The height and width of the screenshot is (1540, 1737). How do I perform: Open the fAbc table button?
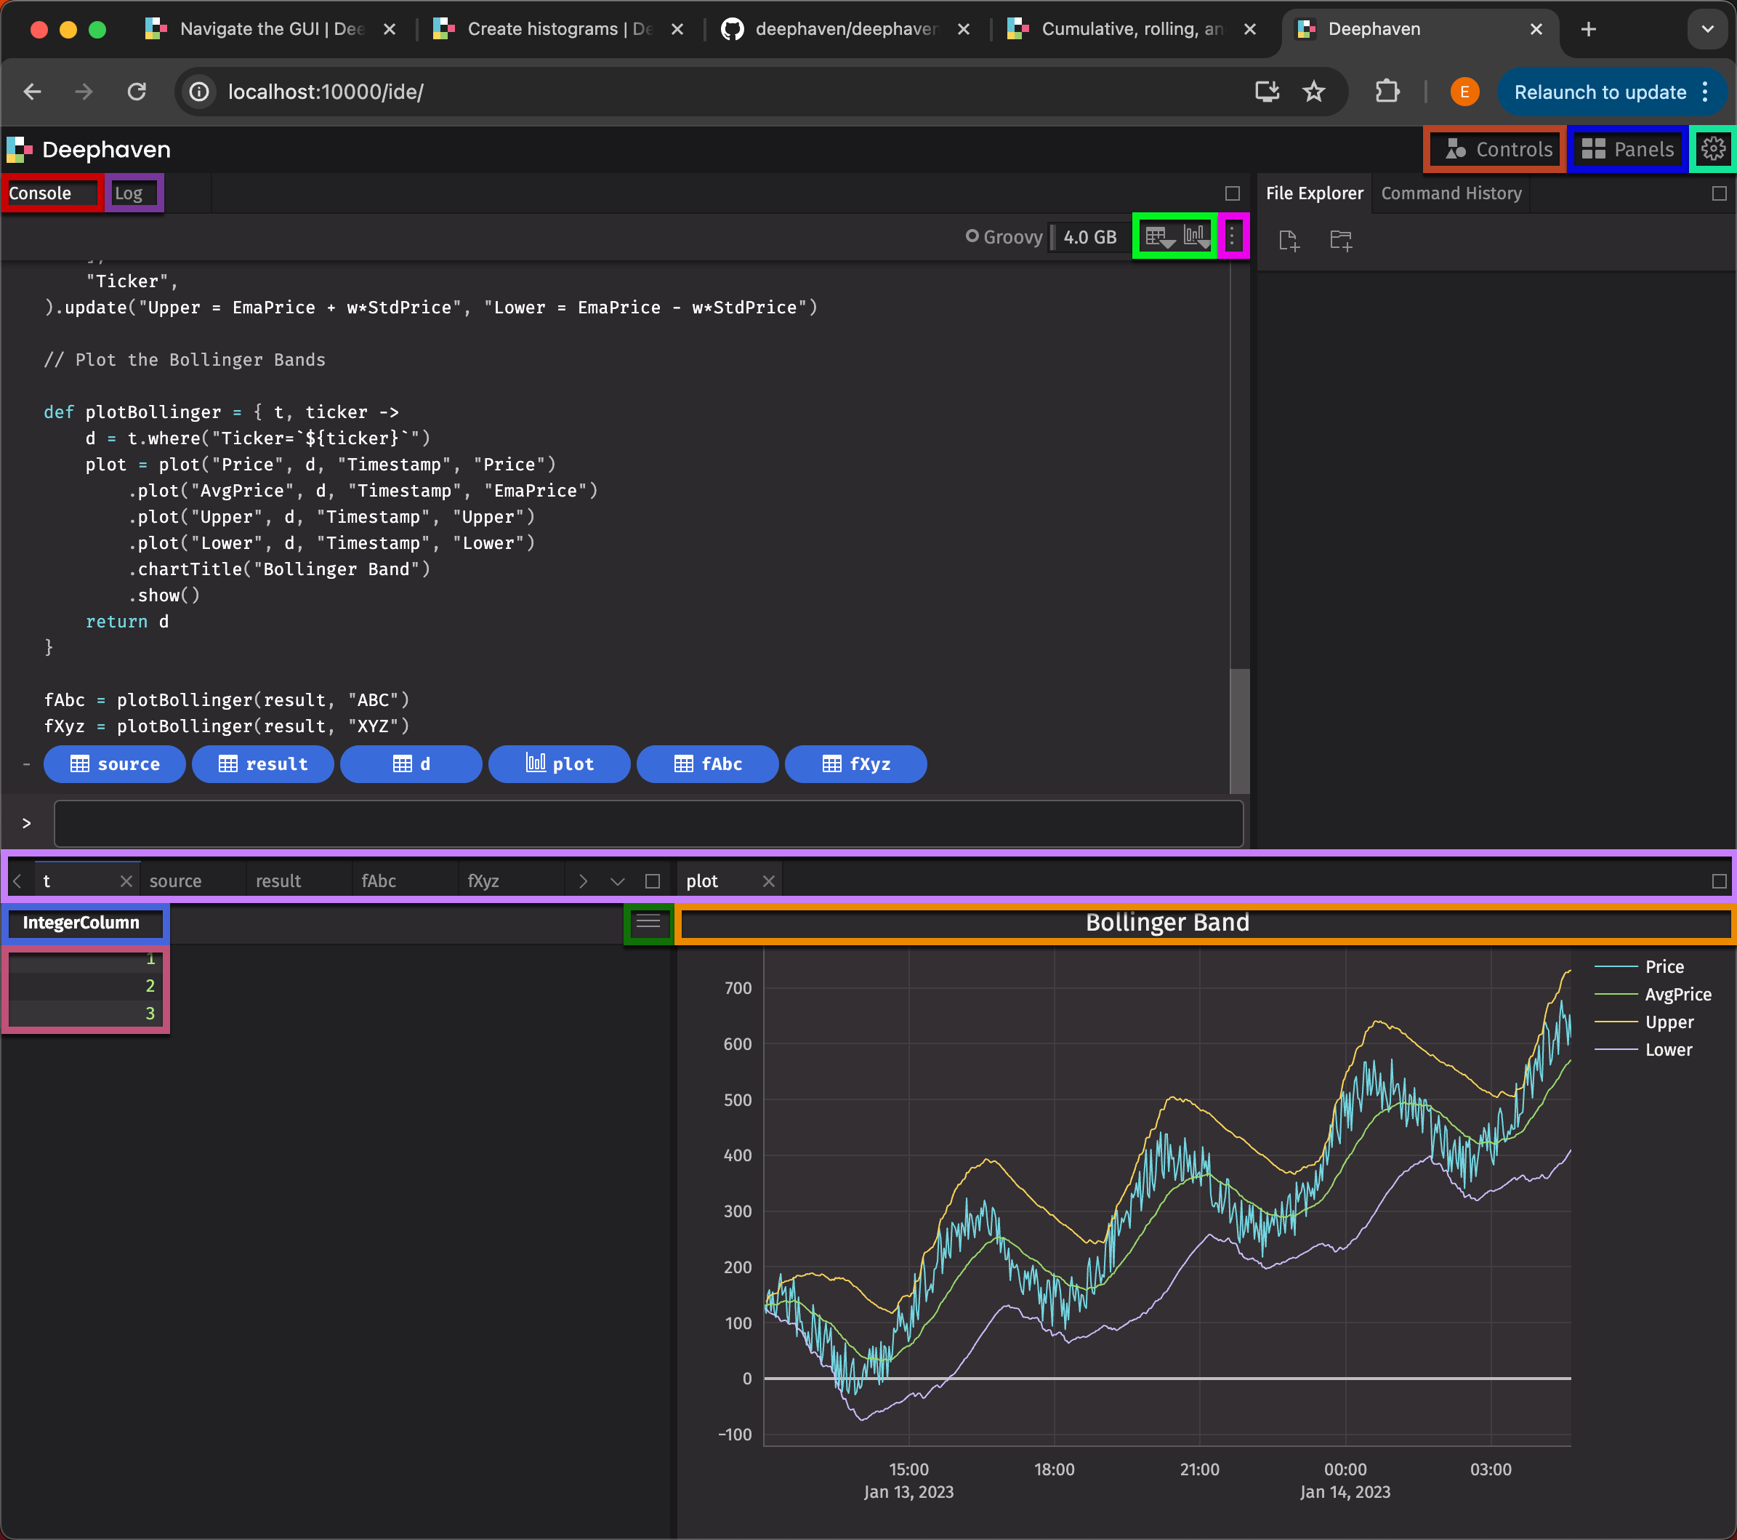click(x=707, y=763)
